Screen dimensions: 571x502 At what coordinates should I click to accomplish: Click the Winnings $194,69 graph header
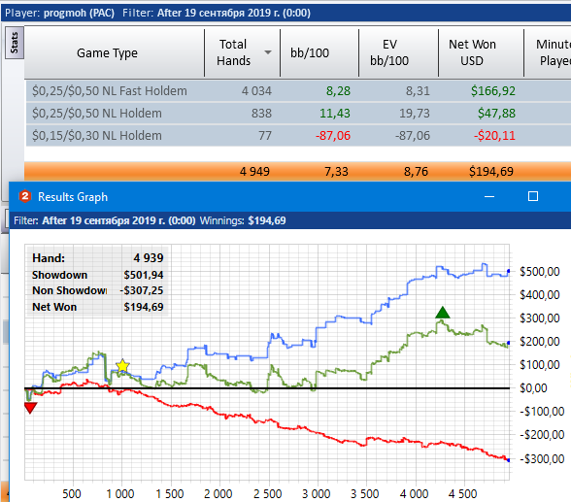(x=243, y=220)
